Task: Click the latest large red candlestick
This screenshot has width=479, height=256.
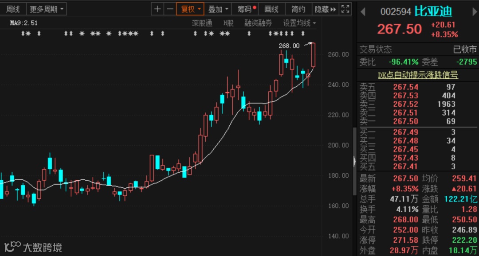Action: tap(314, 54)
